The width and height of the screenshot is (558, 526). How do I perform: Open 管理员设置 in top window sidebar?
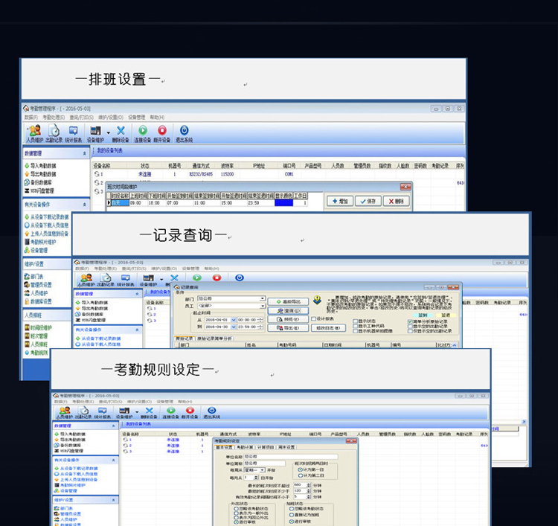tap(38, 285)
